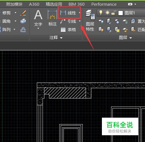
Task: Click the explode box icon
Action: [23, 21]
